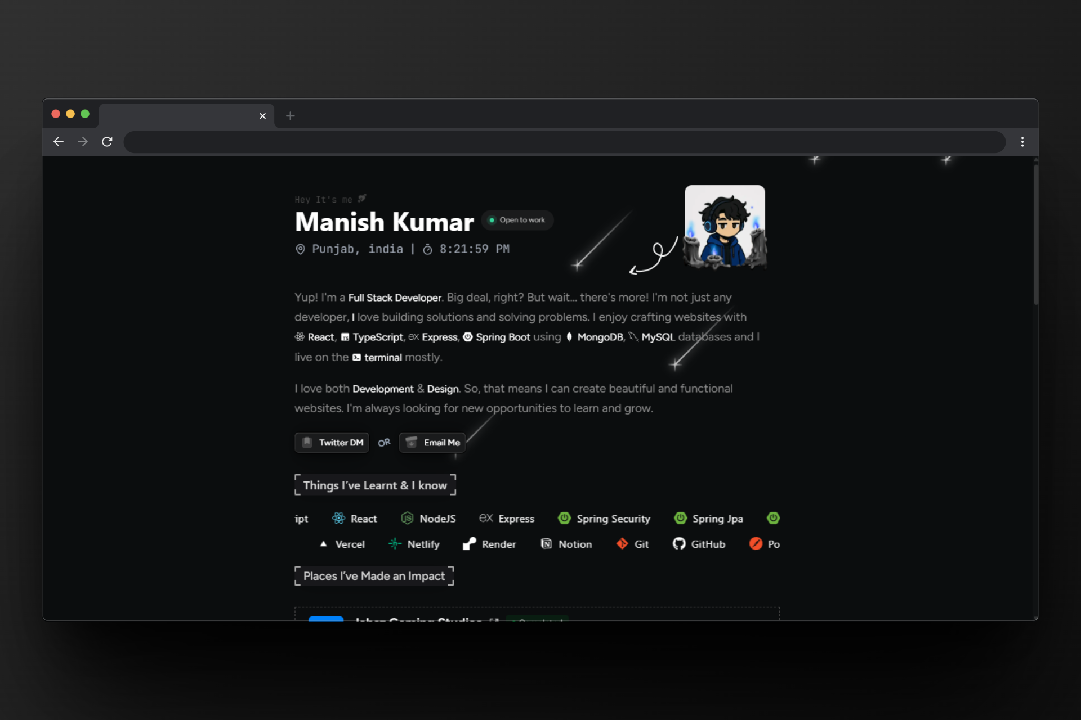Reload the page with refresh icon

click(107, 142)
